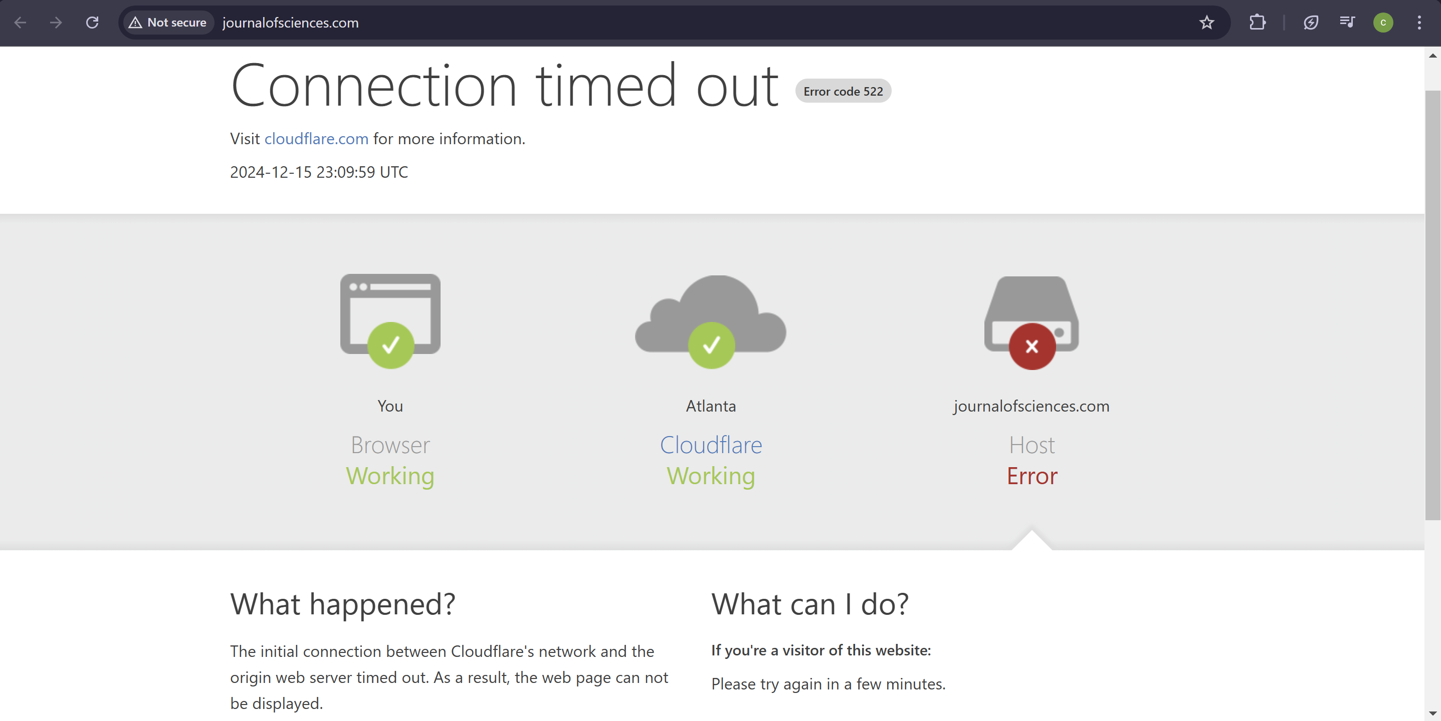The height and width of the screenshot is (721, 1441).
Task: Open the green profile avatar
Action: [x=1383, y=23]
